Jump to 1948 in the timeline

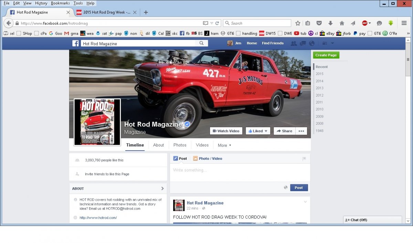click(319, 131)
